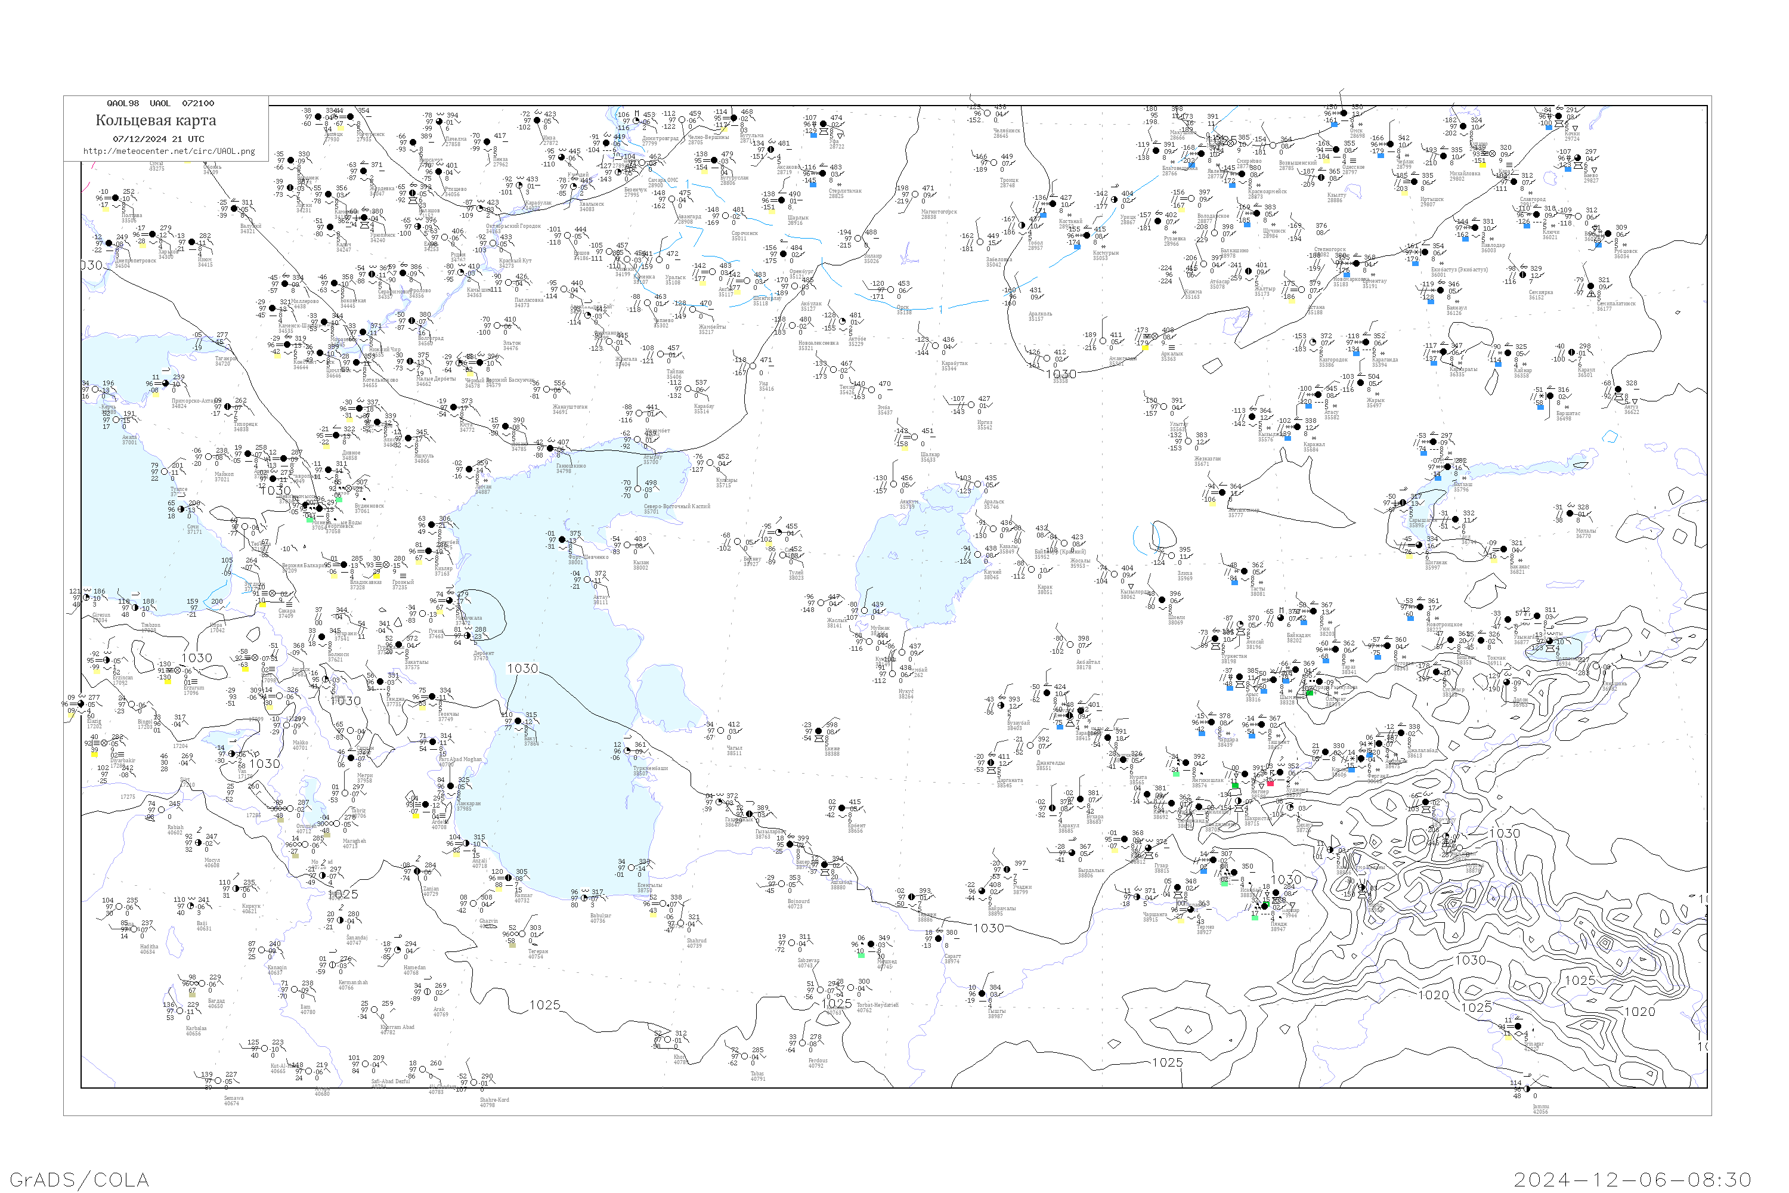This screenshot has height=1193, width=1789.
Task: Click the Эльтон 34476 open station circle
Action: pyautogui.click(x=497, y=326)
